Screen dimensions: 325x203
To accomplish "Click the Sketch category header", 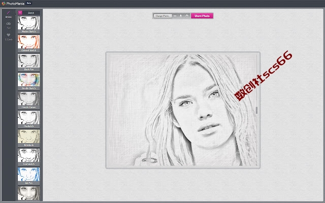I will coord(31,13).
